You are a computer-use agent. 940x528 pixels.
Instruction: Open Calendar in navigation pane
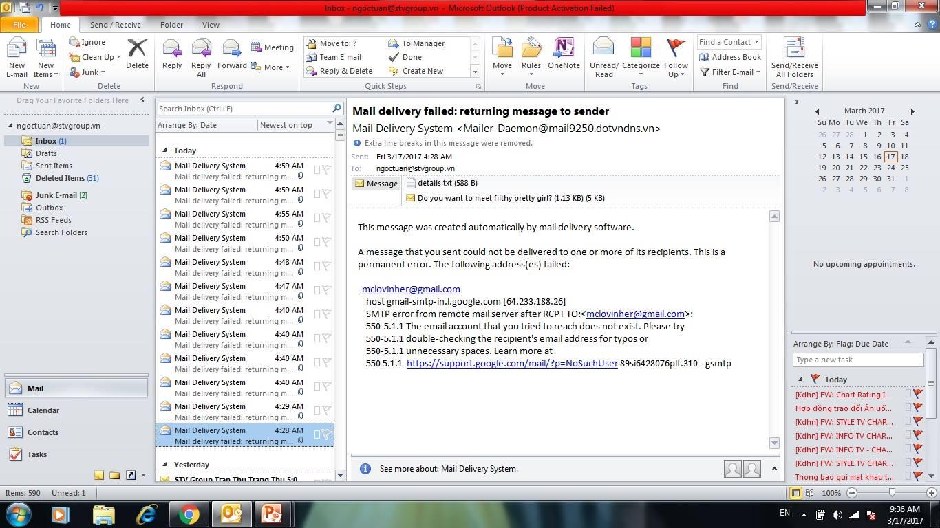pos(76,410)
